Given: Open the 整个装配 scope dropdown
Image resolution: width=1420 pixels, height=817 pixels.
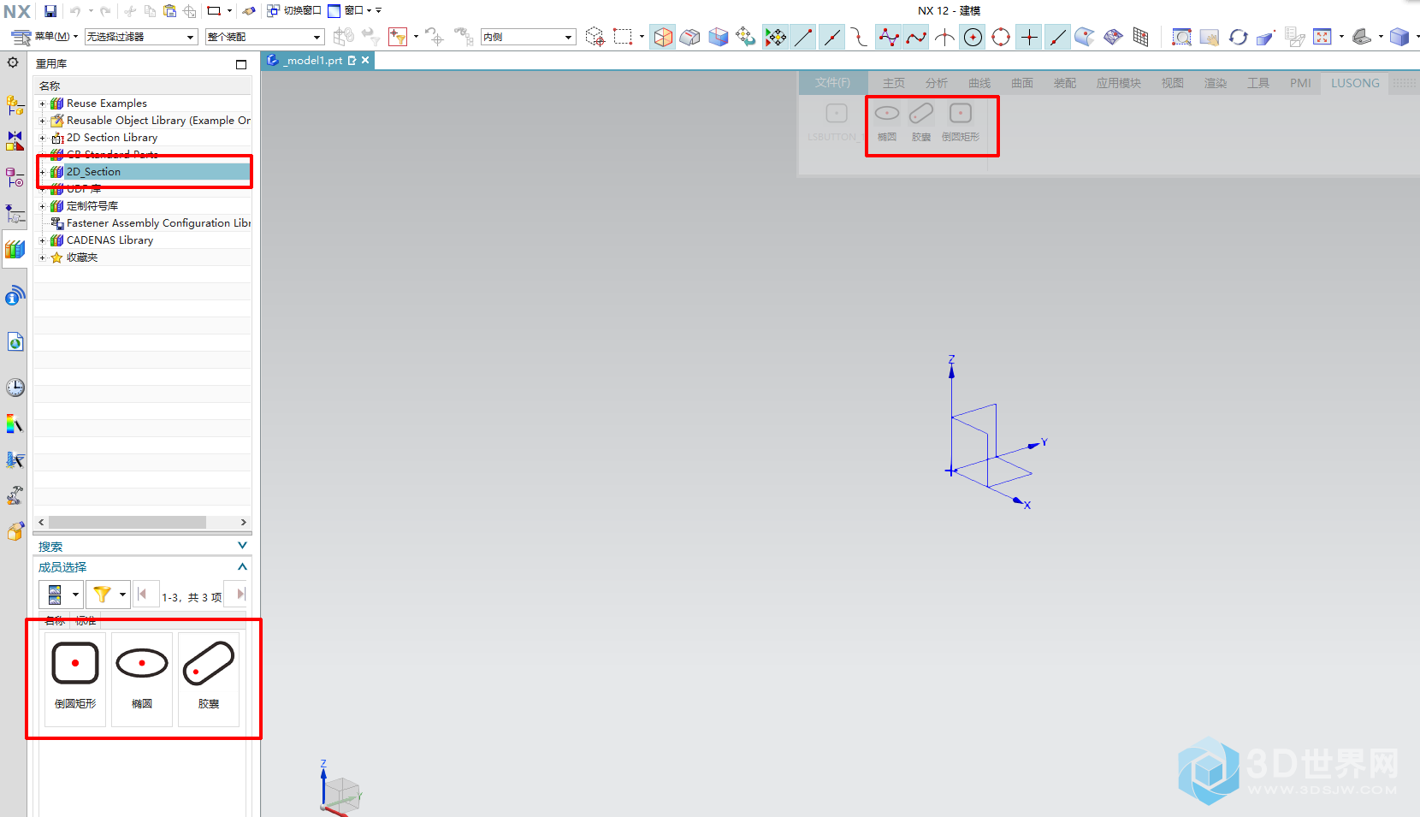Looking at the screenshot, I should coord(265,37).
